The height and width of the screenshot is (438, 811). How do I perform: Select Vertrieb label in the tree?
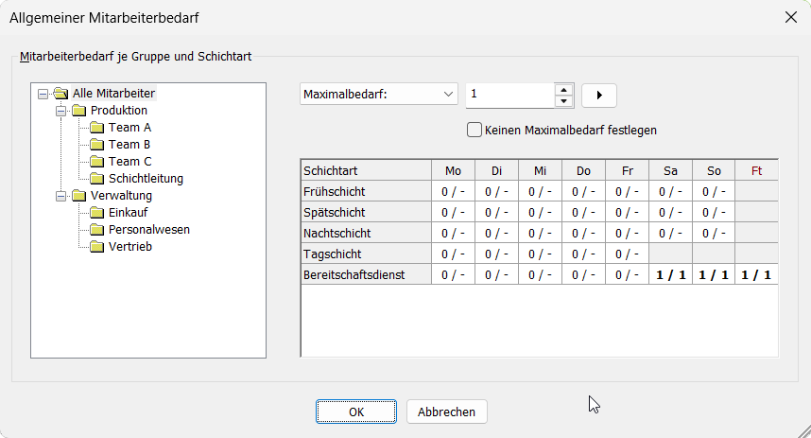click(130, 247)
